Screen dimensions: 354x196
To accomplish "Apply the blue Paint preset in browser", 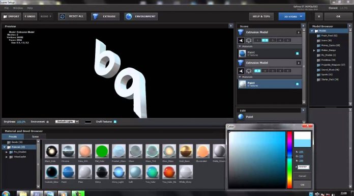I will pyautogui.click(x=68, y=172).
